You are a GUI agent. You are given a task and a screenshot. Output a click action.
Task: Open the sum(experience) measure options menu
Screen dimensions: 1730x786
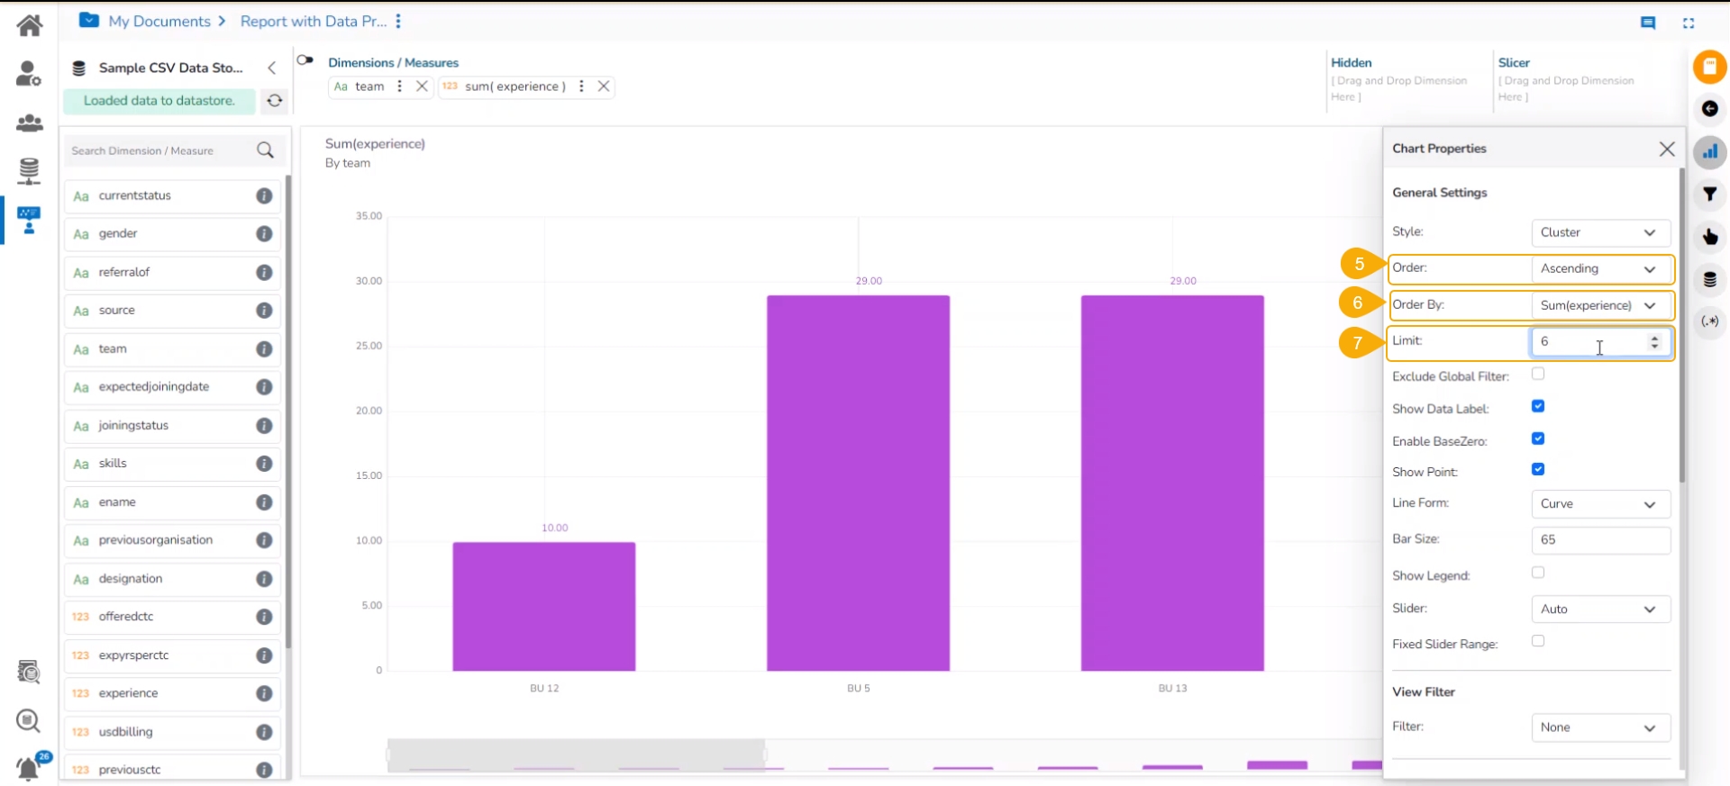click(581, 86)
